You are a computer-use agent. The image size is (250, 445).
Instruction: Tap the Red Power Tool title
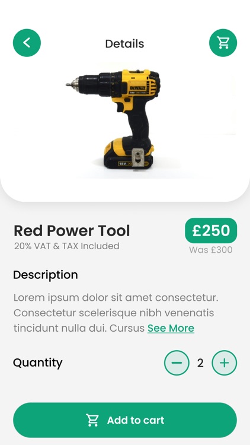pyautogui.click(x=72, y=230)
